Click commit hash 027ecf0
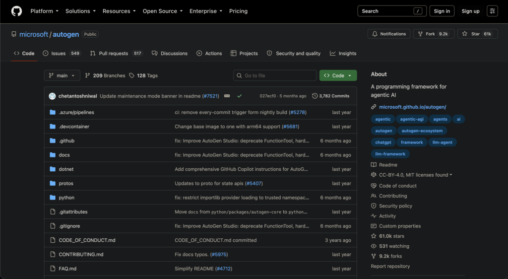Screen dimensions: 508x279 (267, 96)
